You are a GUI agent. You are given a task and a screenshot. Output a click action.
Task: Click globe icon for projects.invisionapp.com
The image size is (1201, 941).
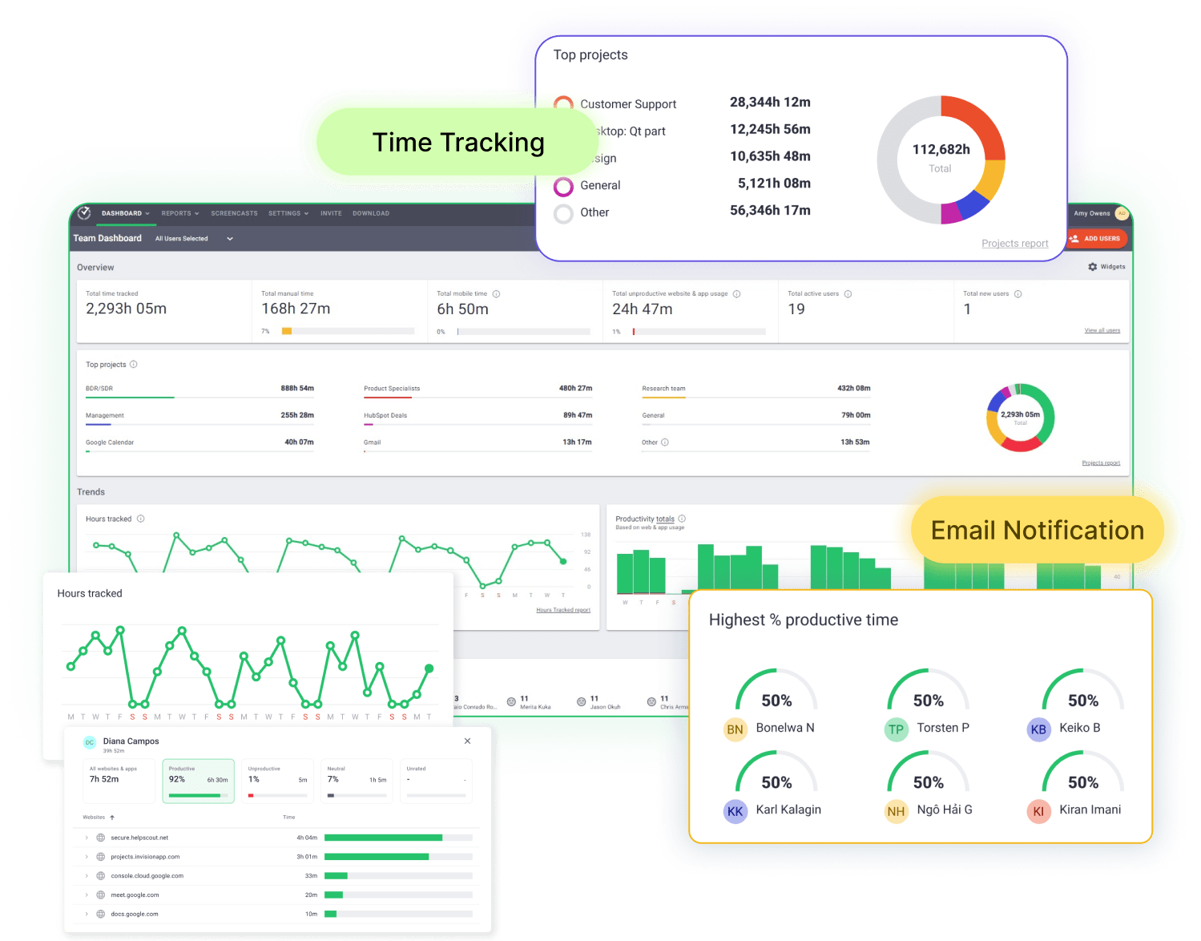point(101,857)
